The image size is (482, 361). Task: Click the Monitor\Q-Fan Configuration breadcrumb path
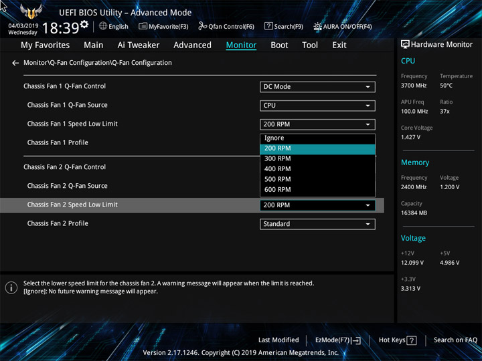click(x=98, y=63)
